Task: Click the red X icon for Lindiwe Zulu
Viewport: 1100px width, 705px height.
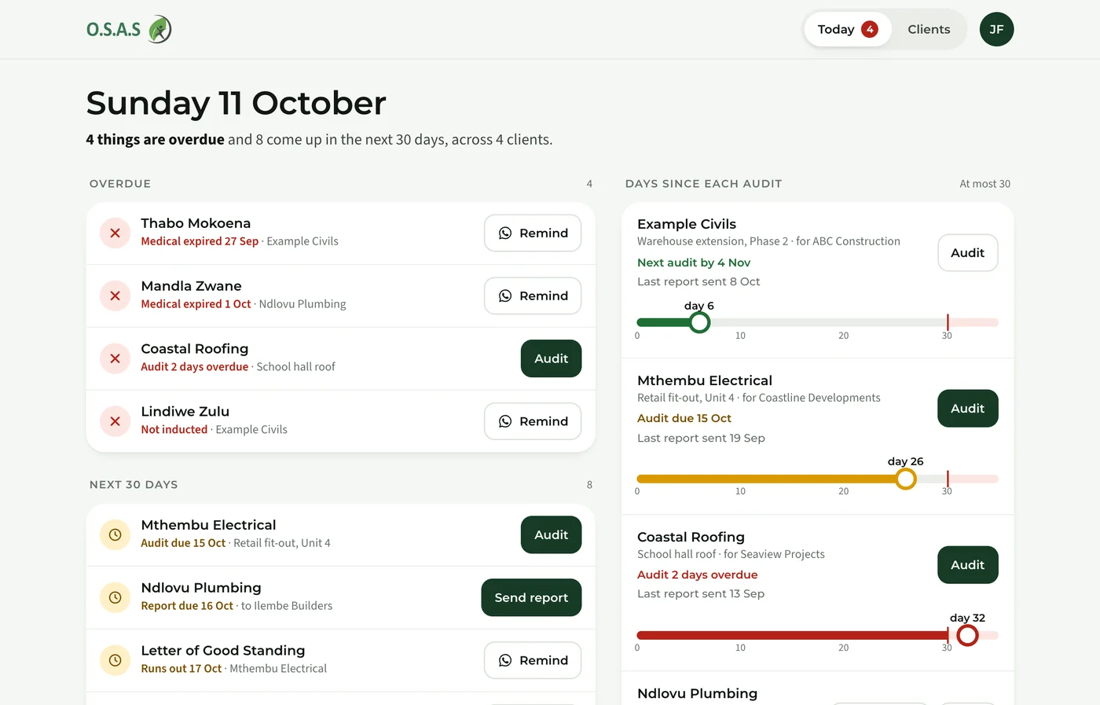Action: point(115,421)
